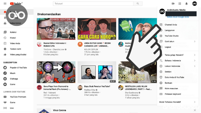Screen dimensions: 201x113
Task: Click the Live broadcast icon
Action: coord(5,108)
